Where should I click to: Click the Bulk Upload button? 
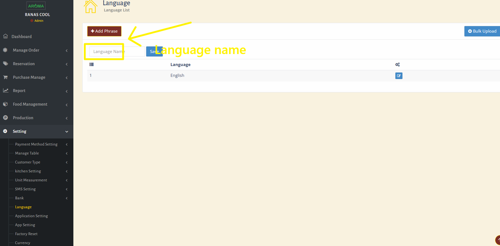(x=482, y=31)
